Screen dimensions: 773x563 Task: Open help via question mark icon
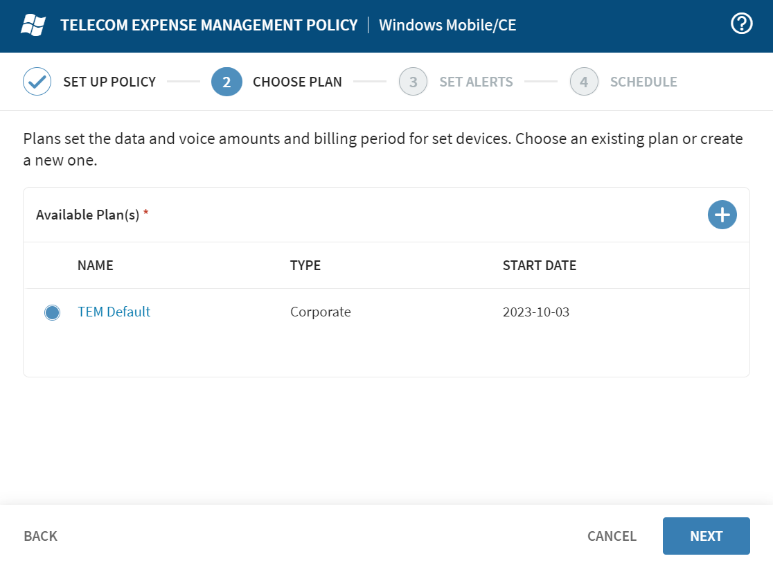click(x=741, y=24)
